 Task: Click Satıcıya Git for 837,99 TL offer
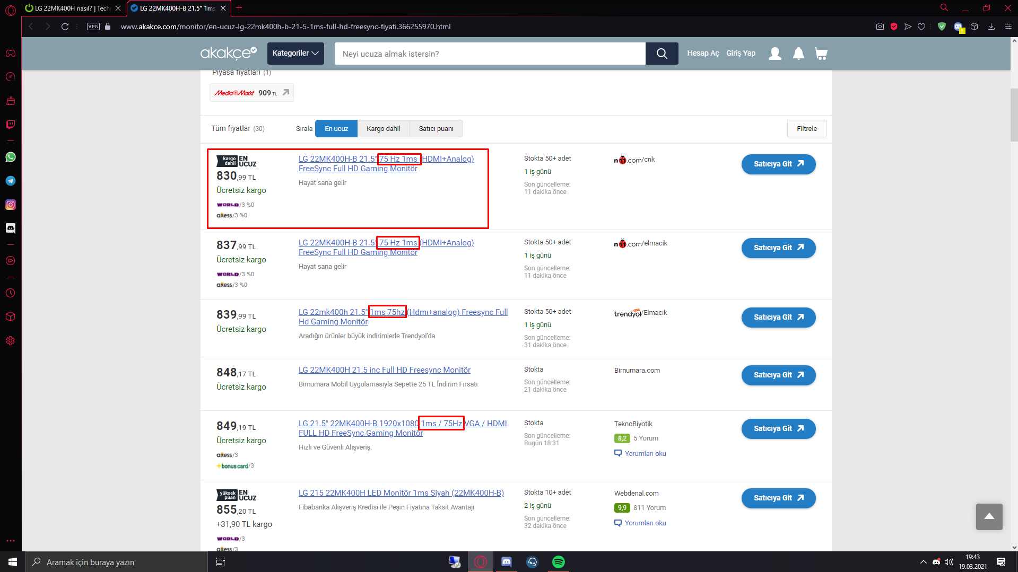778,248
